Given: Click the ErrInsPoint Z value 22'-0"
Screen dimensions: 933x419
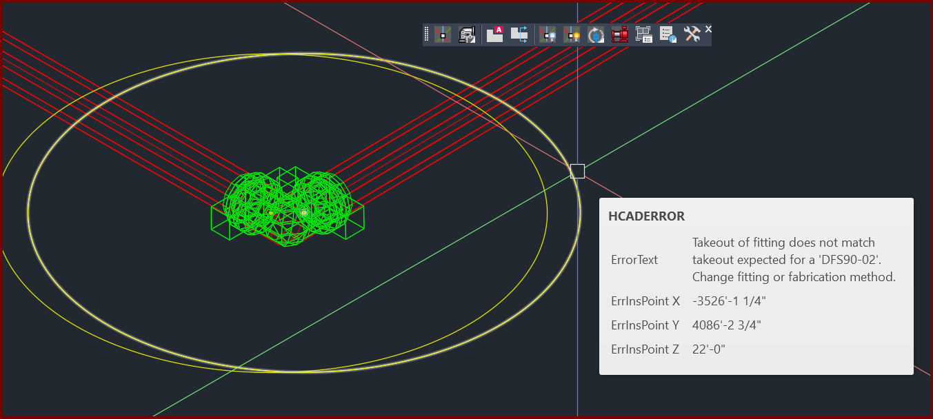Looking at the screenshot, I should tap(709, 349).
